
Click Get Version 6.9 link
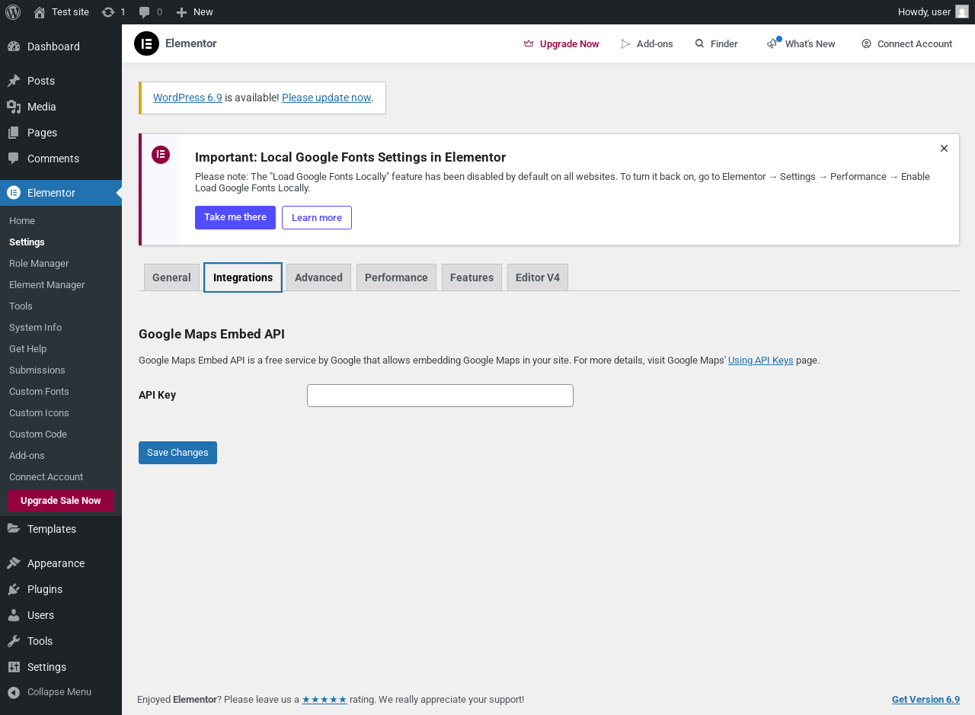point(925,700)
